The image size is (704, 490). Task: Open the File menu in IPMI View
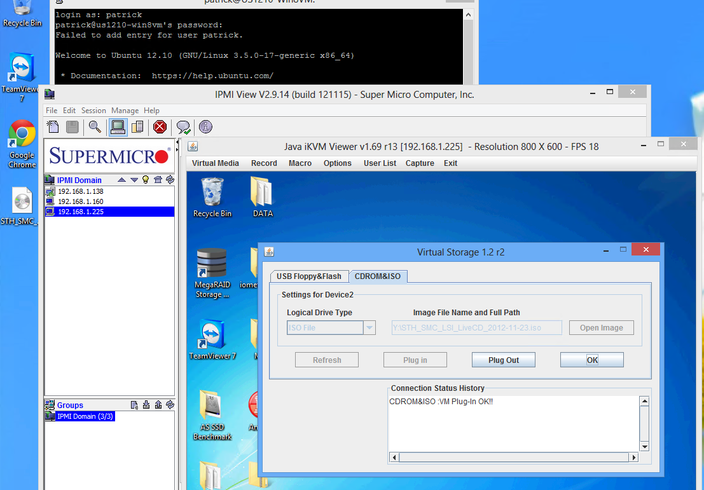[x=52, y=111]
